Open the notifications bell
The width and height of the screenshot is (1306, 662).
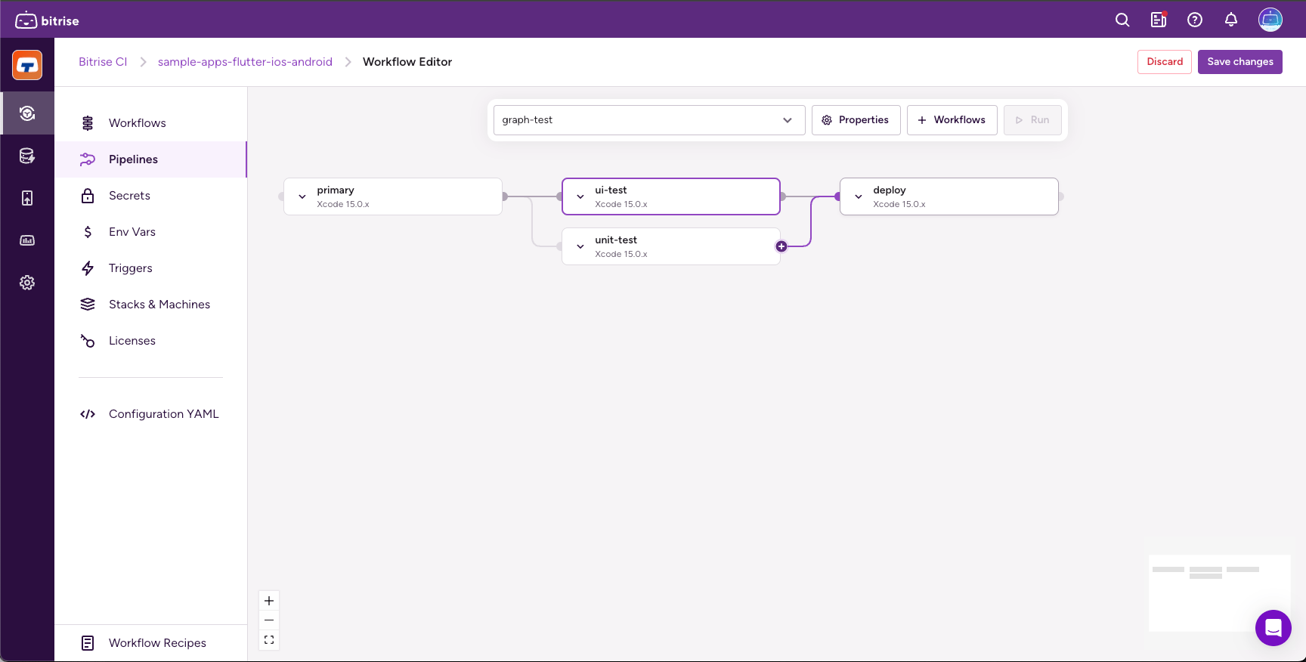coord(1231,20)
